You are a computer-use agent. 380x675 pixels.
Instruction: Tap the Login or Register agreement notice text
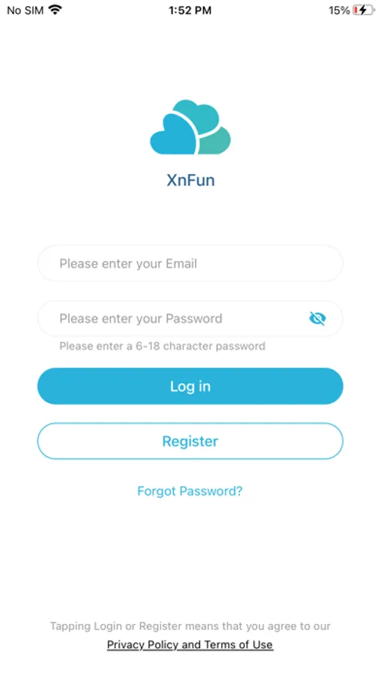click(190, 625)
